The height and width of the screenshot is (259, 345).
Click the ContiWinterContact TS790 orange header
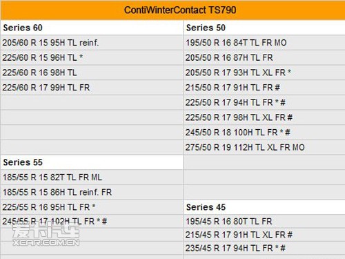tap(172, 10)
